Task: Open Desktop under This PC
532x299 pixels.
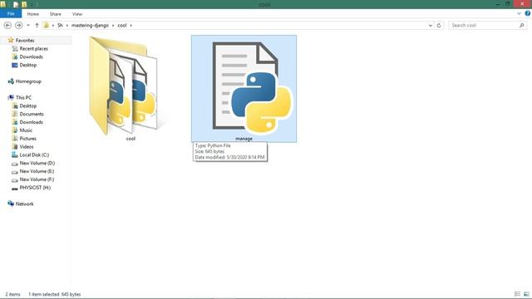Action: click(27, 106)
